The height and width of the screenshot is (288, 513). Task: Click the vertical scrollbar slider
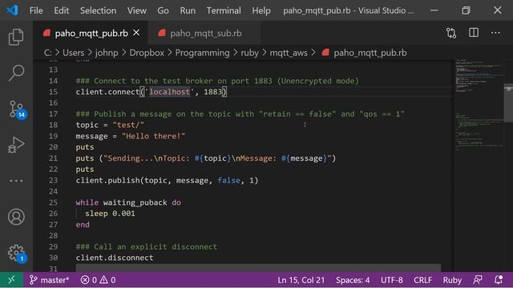pyautogui.click(x=508, y=103)
